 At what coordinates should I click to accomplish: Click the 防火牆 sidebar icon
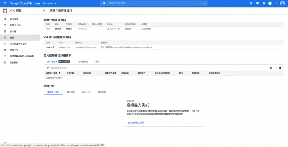(x=5, y=31)
